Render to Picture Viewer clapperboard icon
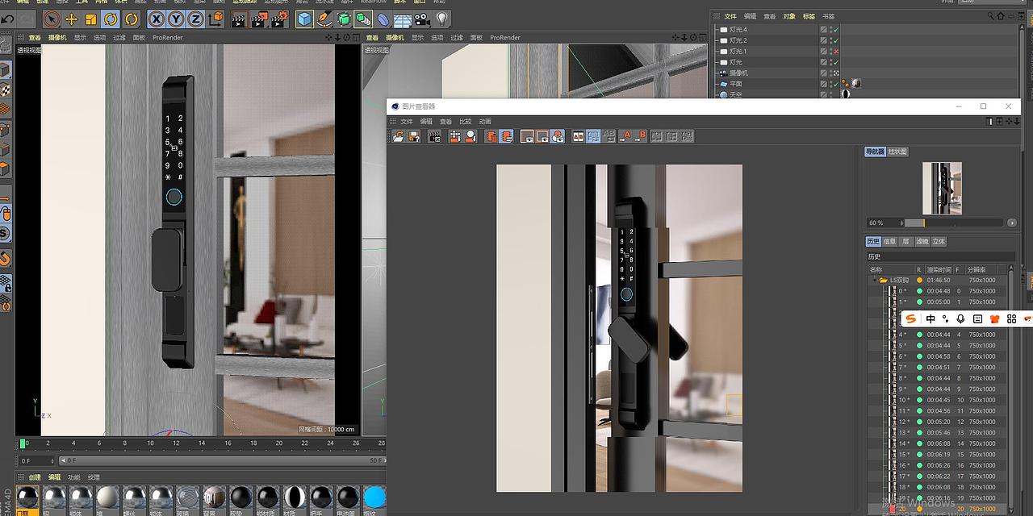Image resolution: width=1033 pixels, height=516 pixels. coord(260,19)
